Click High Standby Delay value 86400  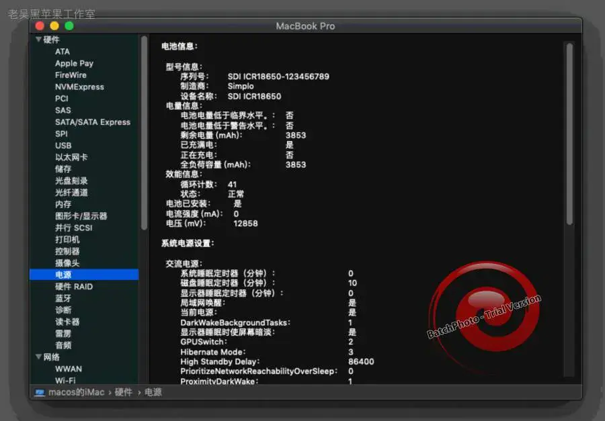361,362
